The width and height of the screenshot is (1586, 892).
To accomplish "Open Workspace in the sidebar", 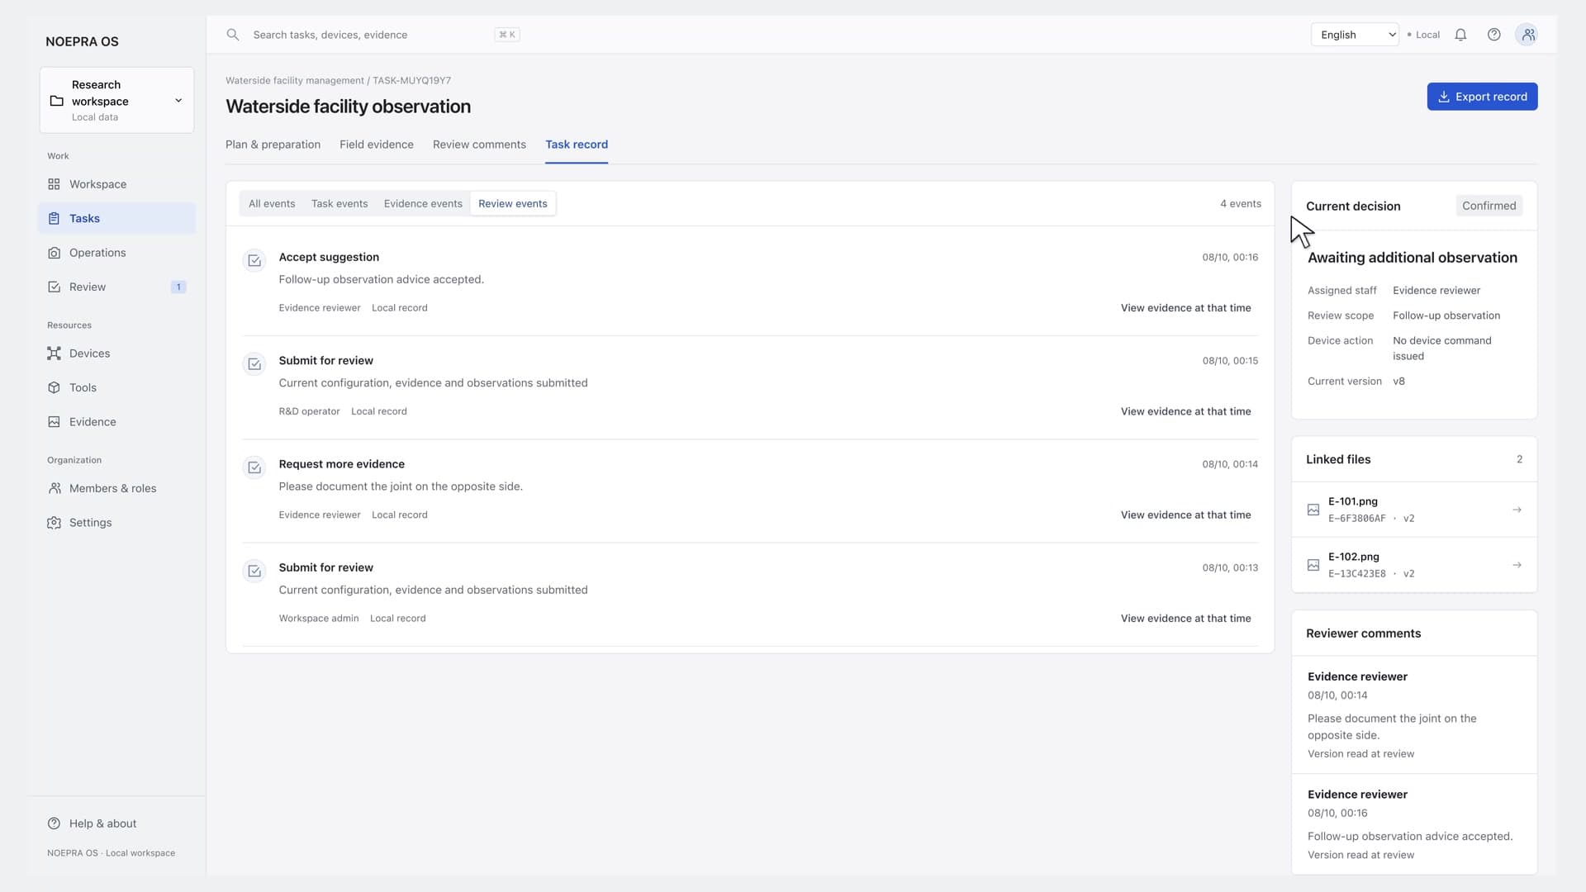I will (x=116, y=184).
